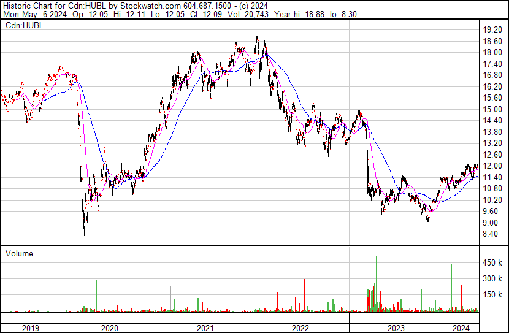
Task: Click the lo=8.30 yearly low in header
Action: click(x=343, y=14)
